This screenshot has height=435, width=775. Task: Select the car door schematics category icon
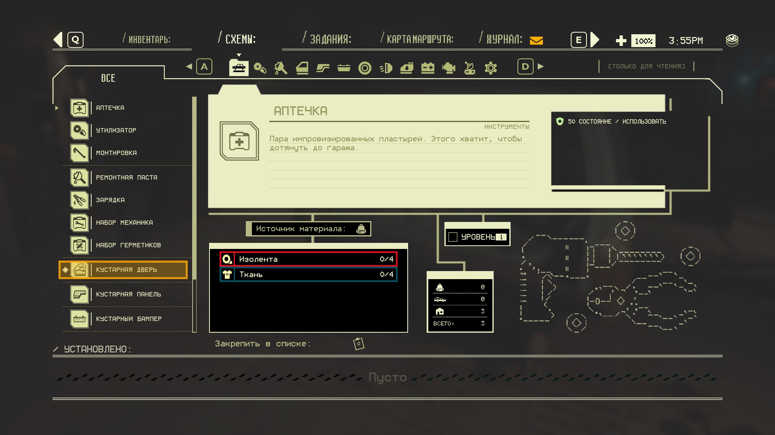coord(302,68)
